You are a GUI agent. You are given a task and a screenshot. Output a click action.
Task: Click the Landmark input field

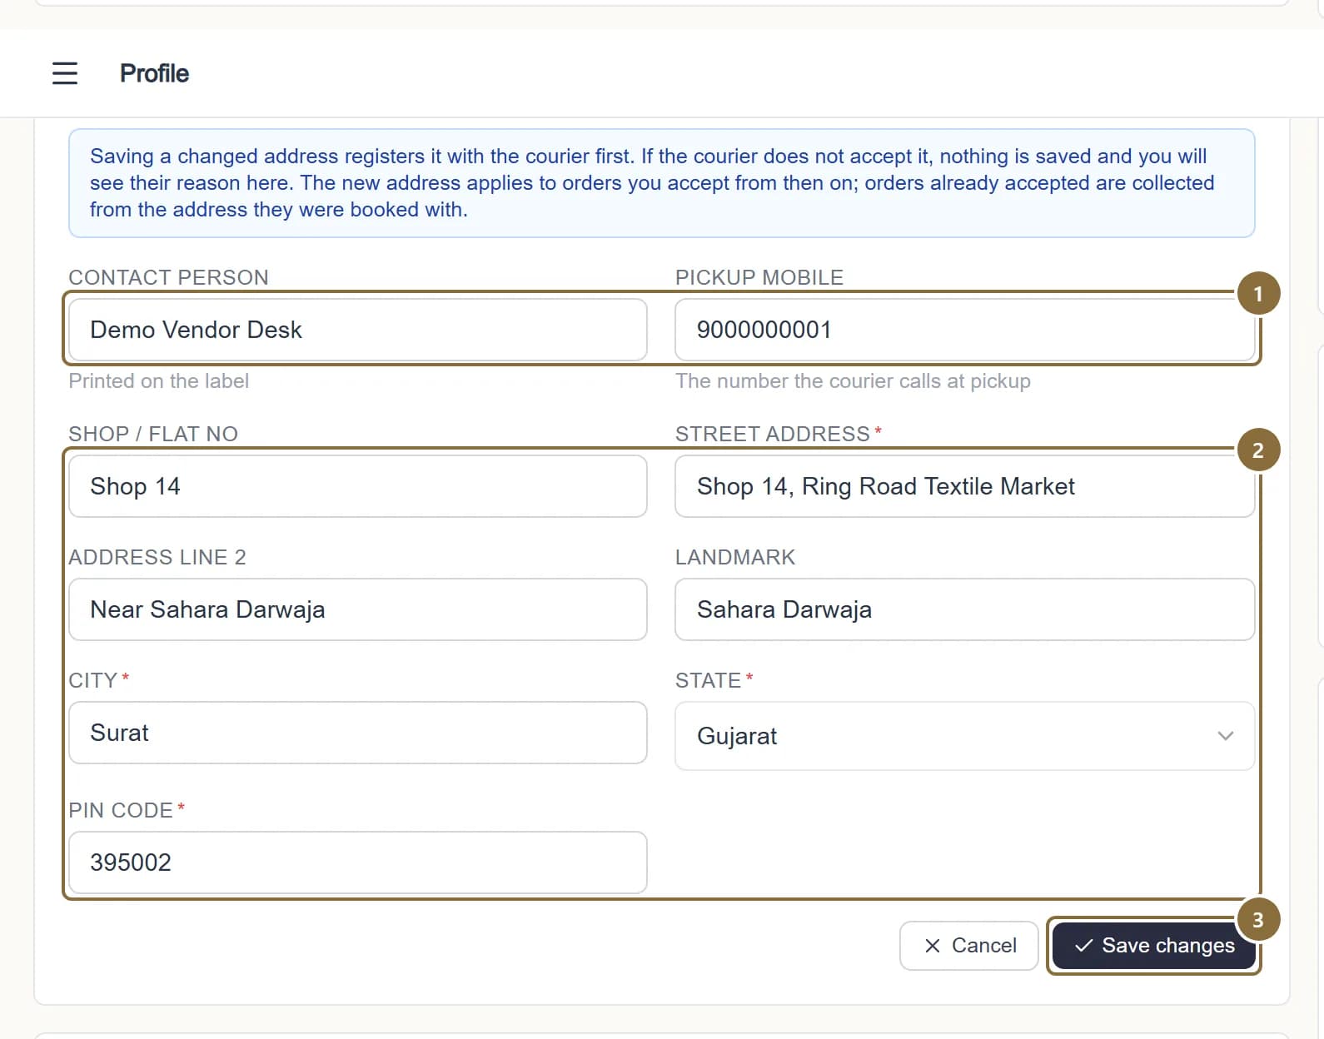964,609
